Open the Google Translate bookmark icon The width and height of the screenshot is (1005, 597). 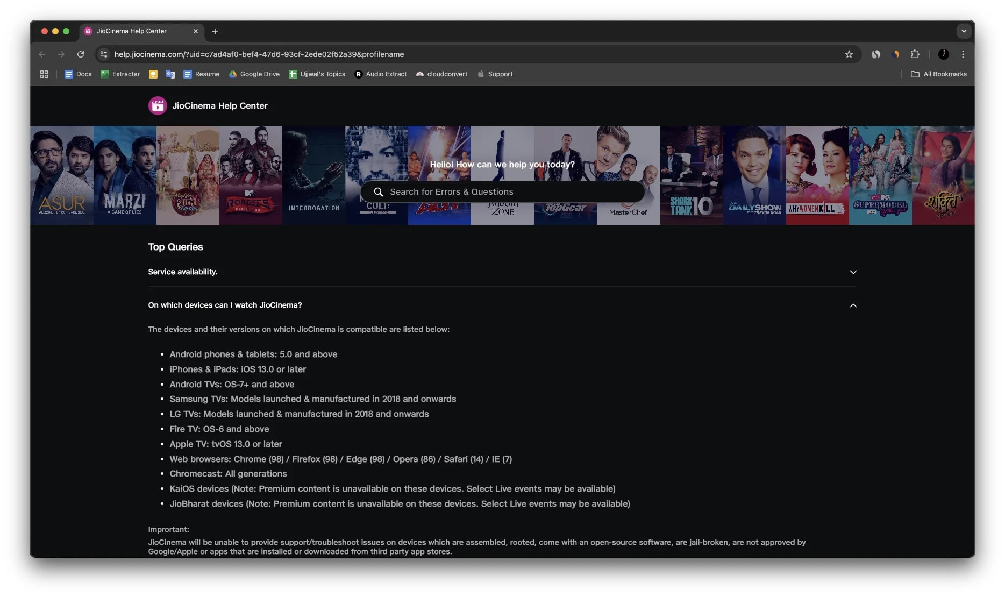point(170,74)
